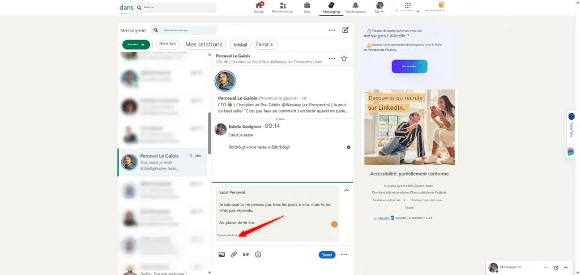Focus the top global search field

pos(175,7)
